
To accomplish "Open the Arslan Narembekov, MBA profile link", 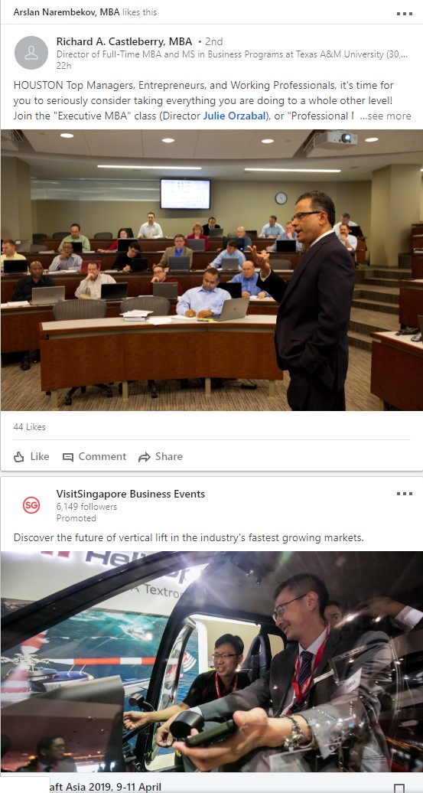I will [x=67, y=12].
